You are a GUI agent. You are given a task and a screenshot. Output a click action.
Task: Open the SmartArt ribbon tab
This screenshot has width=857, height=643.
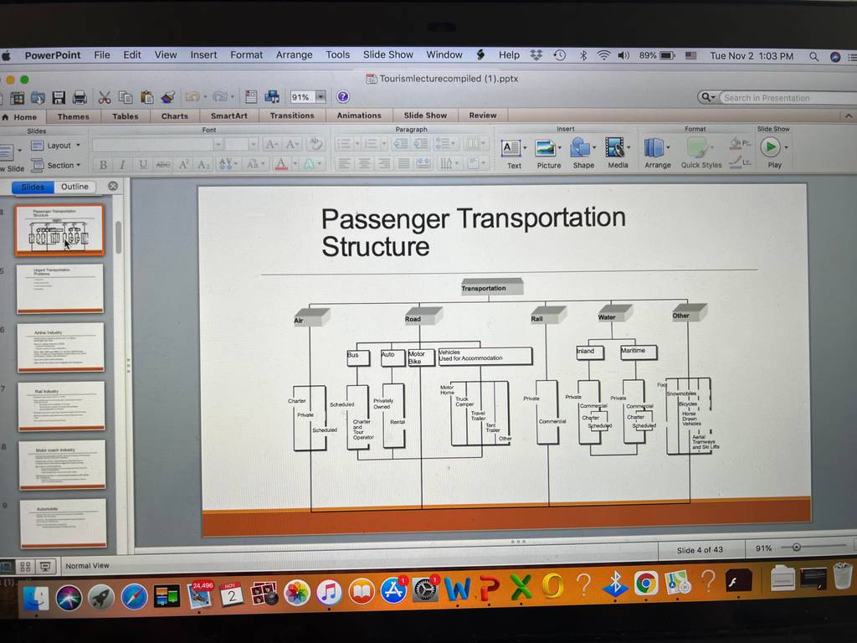(229, 116)
